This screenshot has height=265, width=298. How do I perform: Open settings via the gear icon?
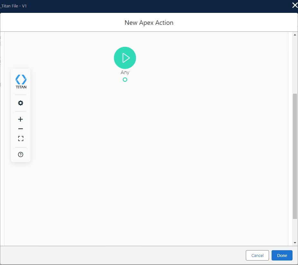click(x=20, y=103)
